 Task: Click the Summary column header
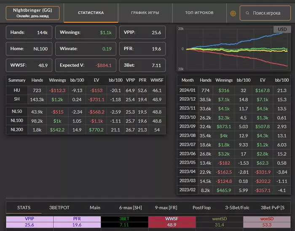click(x=17, y=81)
